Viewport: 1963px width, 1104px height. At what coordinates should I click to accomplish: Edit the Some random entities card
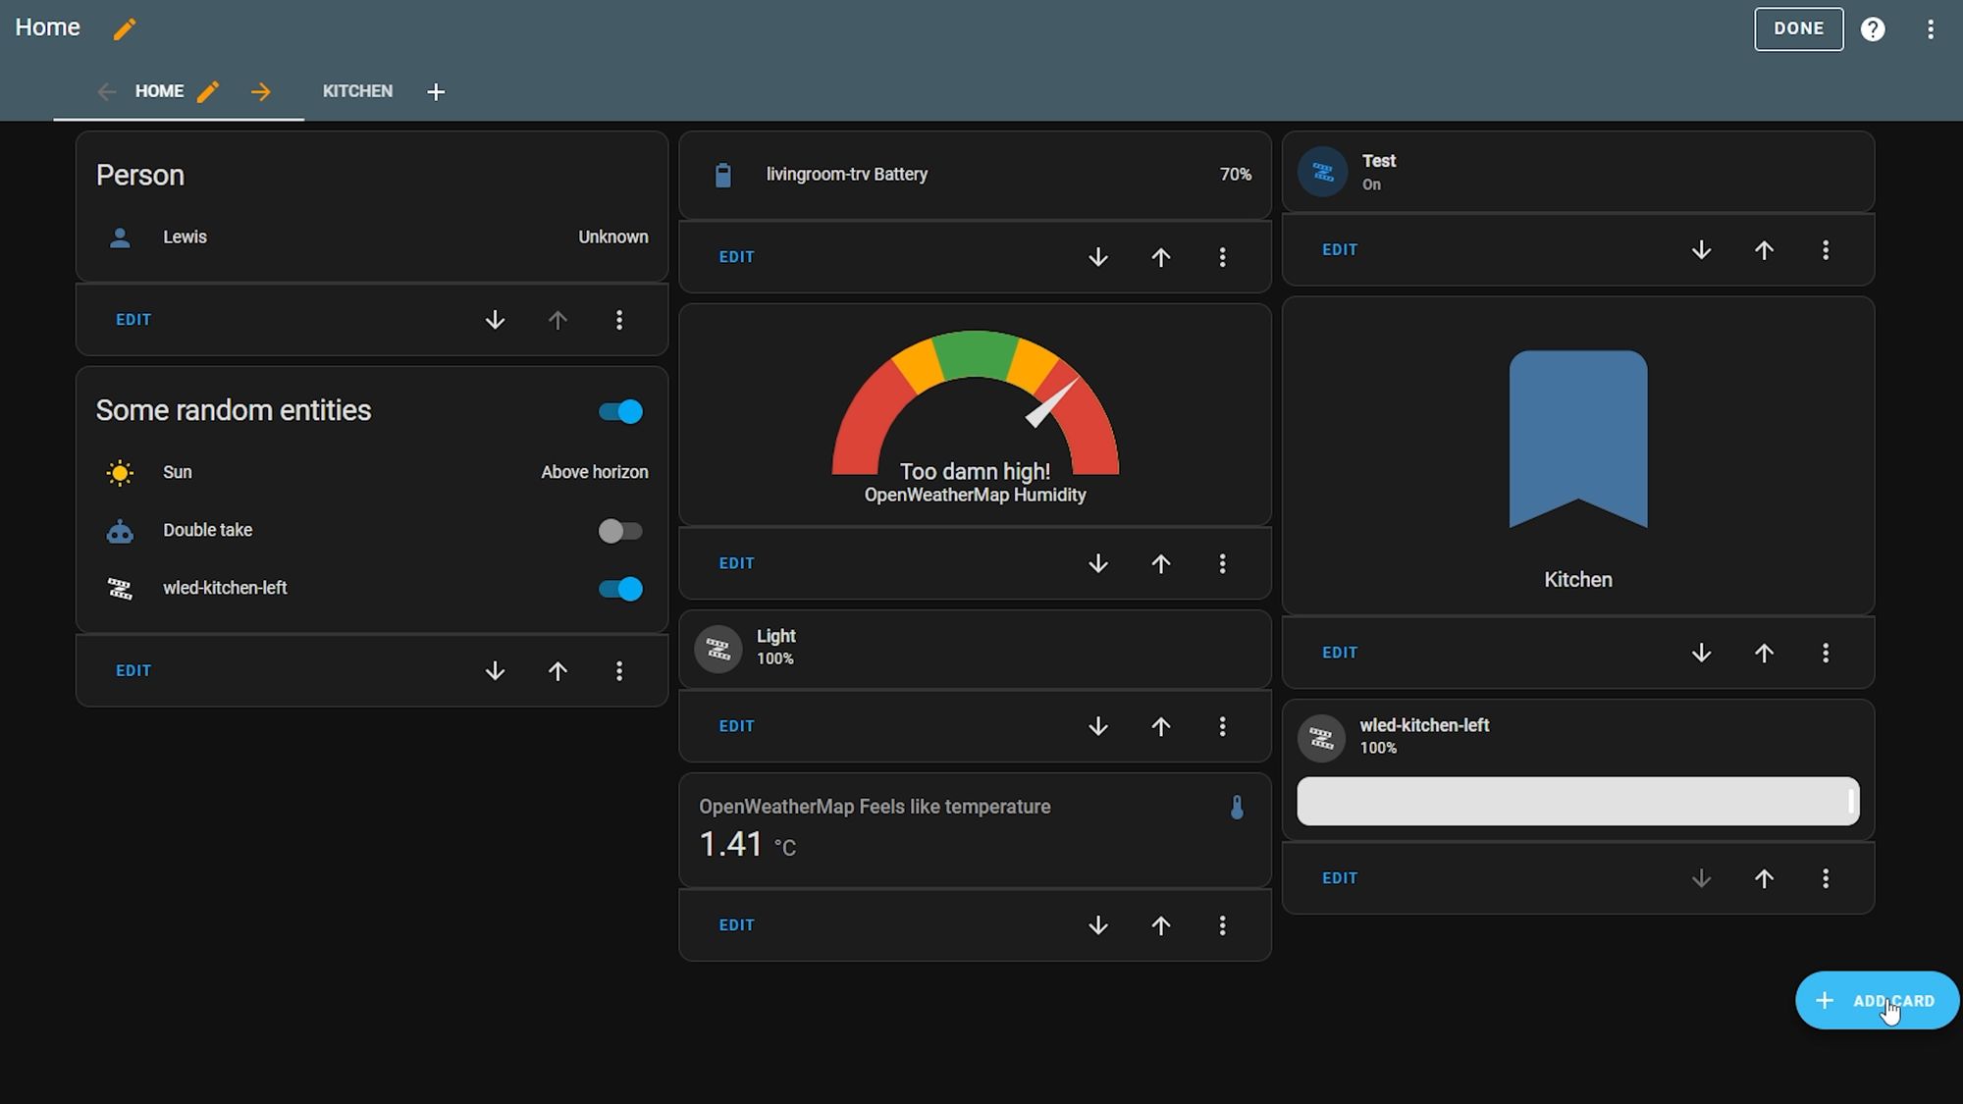click(x=133, y=671)
